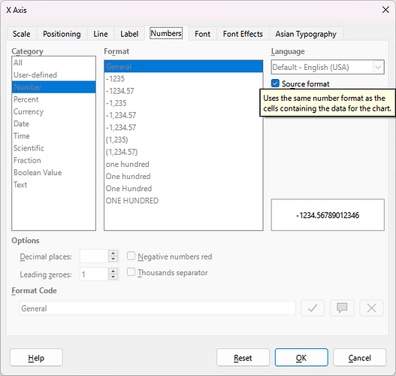Increase Decimal places with up arrow
This screenshot has width=396, height=376.
113,253
